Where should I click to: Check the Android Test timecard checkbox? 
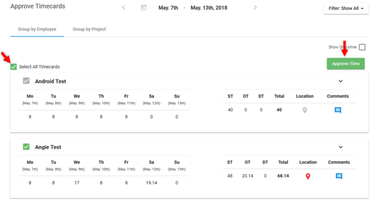26,81
